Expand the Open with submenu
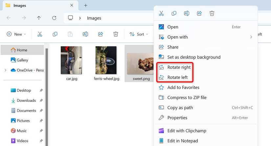271x146 pixels. pos(206,37)
